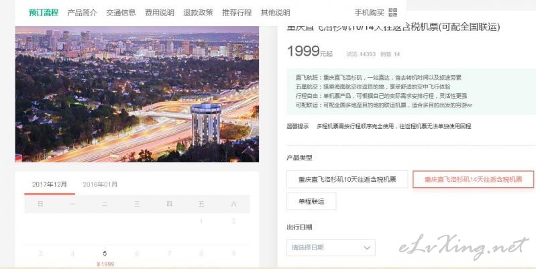Switch to the 产品简介 tab

point(82,13)
